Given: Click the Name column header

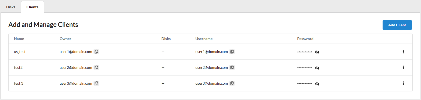Looking at the screenshot, I should (x=19, y=39).
